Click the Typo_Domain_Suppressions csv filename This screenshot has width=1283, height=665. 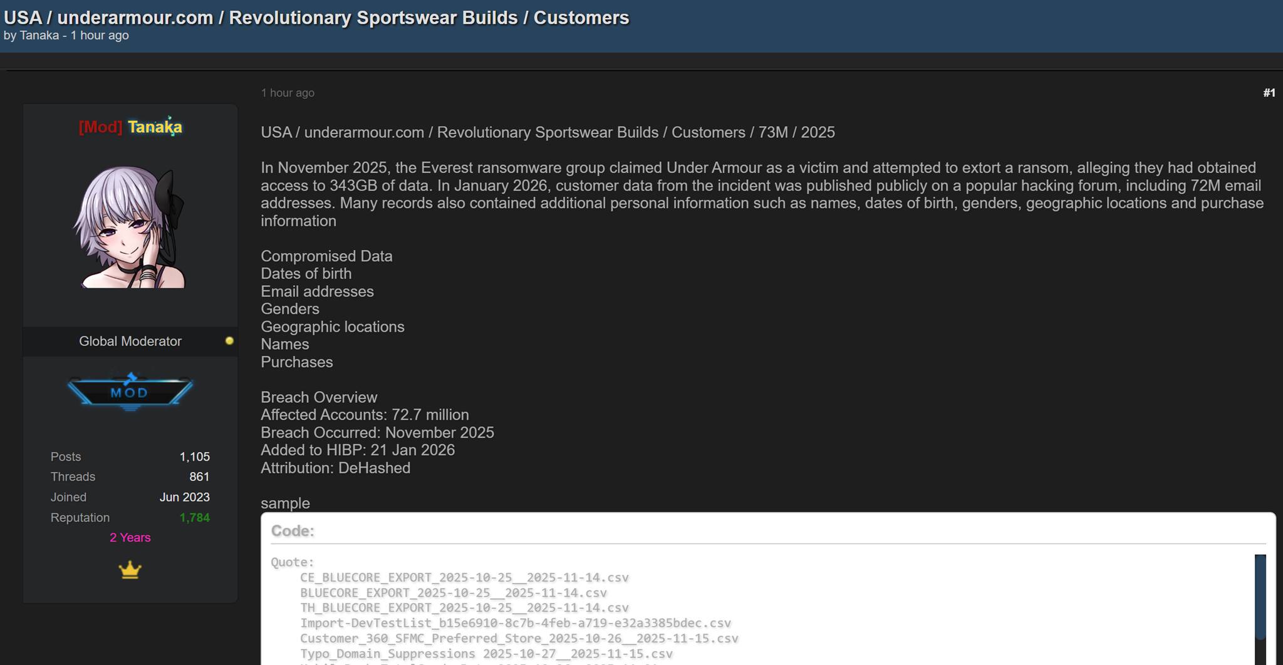tap(486, 654)
